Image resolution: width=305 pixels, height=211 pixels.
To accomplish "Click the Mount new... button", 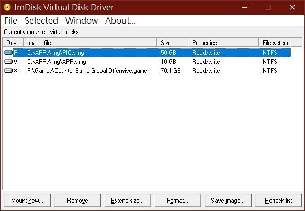I will click(27, 201).
